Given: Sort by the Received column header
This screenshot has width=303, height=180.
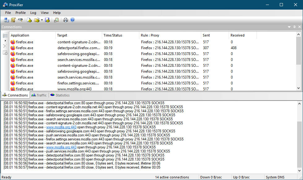Looking at the screenshot, I should click(x=243, y=35).
